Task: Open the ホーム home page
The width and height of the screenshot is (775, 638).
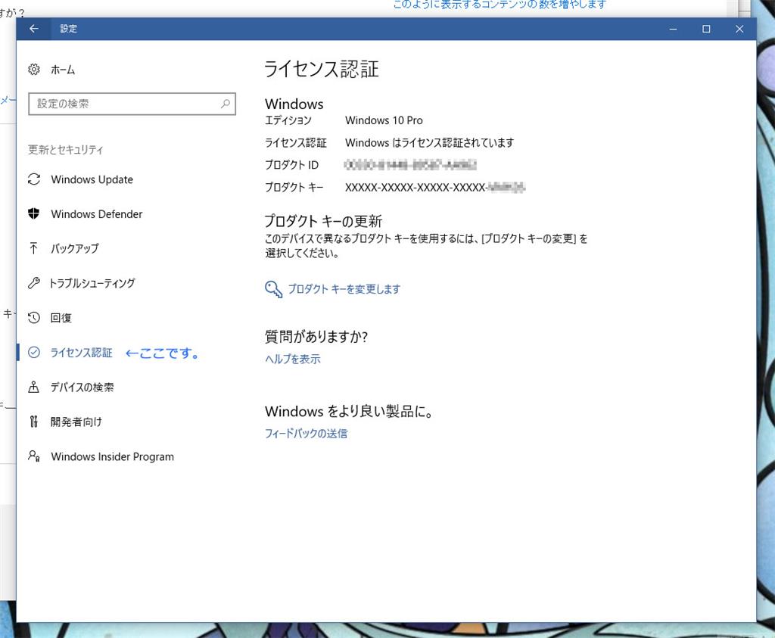Action: tap(62, 70)
